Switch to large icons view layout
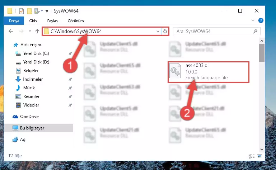276x170 pixels. pyautogui.click(x=259, y=156)
